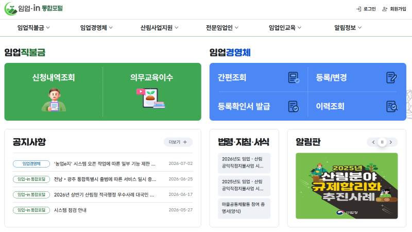Open 2026년도 임업·산림 공익직접지불사업 document

244,163
